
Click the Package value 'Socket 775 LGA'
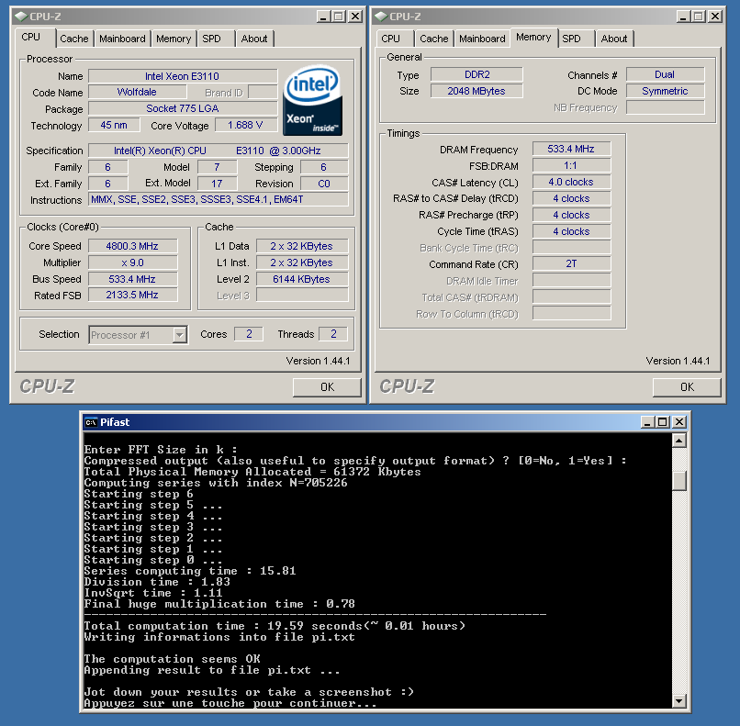coord(183,108)
